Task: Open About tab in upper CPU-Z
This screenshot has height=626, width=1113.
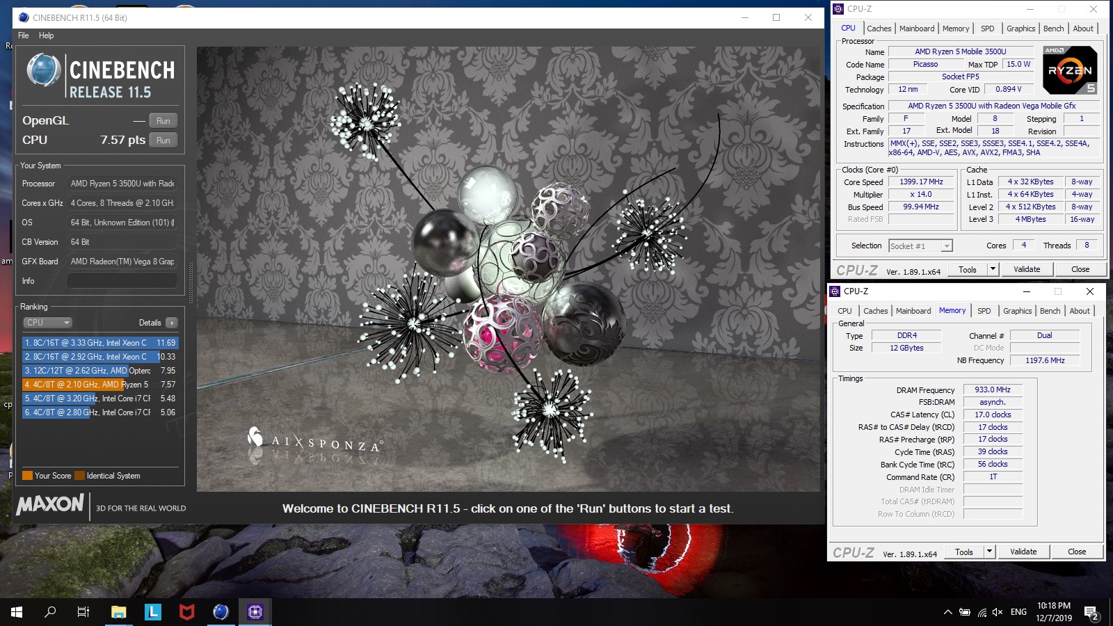Action: click(1083, 29)
